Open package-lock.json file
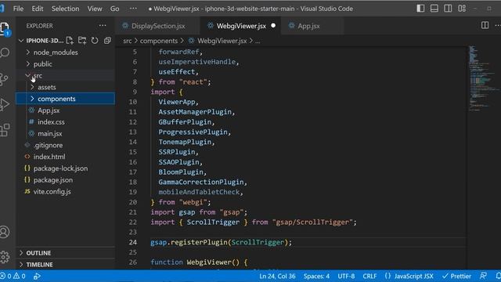 tap(66, 168)
